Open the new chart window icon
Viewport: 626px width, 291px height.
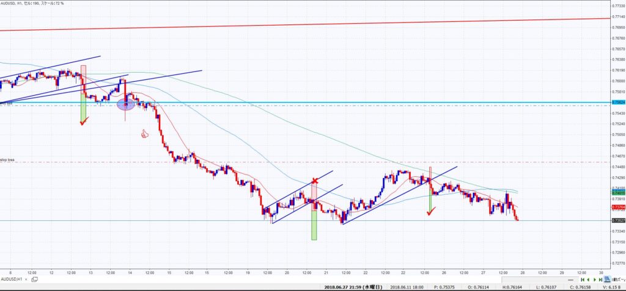click(34, 279)
